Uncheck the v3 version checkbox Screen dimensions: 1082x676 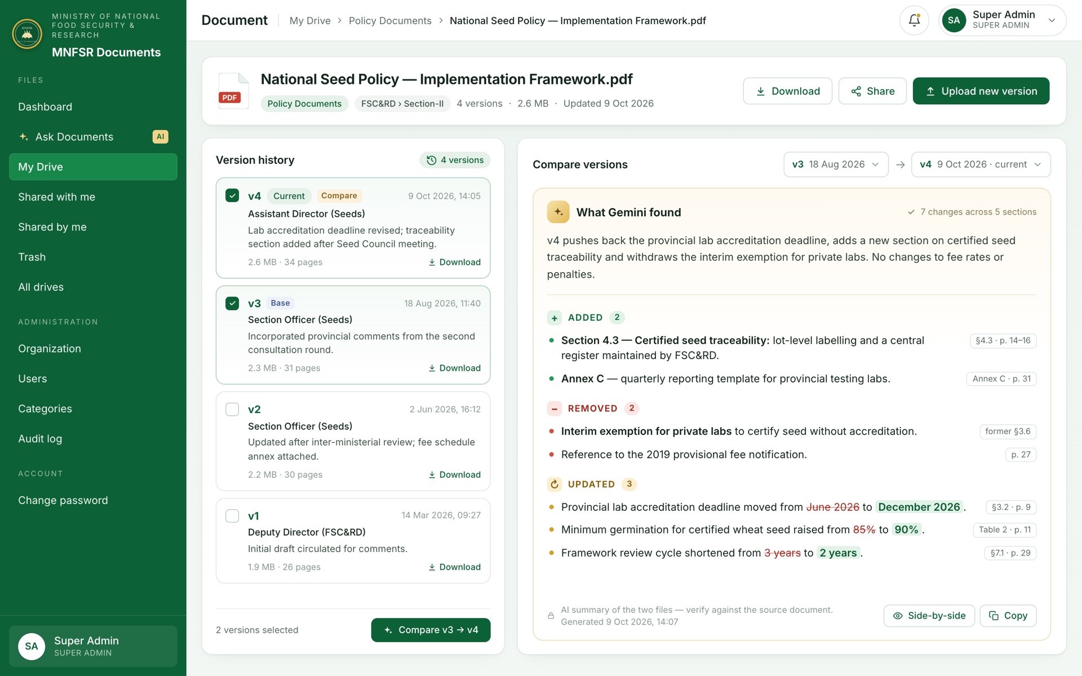point(232,303)
